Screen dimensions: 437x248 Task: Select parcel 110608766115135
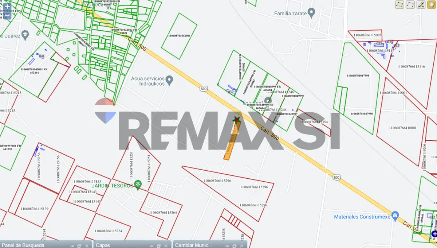[x=87, y=181]
